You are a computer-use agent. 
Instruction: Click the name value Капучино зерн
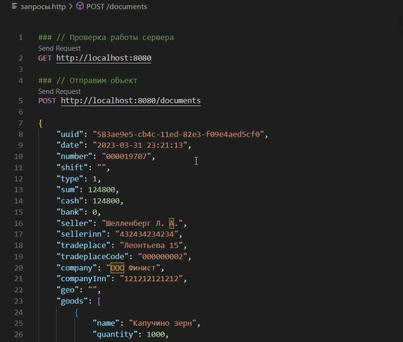pyautogui.click(x=163, y=323)
